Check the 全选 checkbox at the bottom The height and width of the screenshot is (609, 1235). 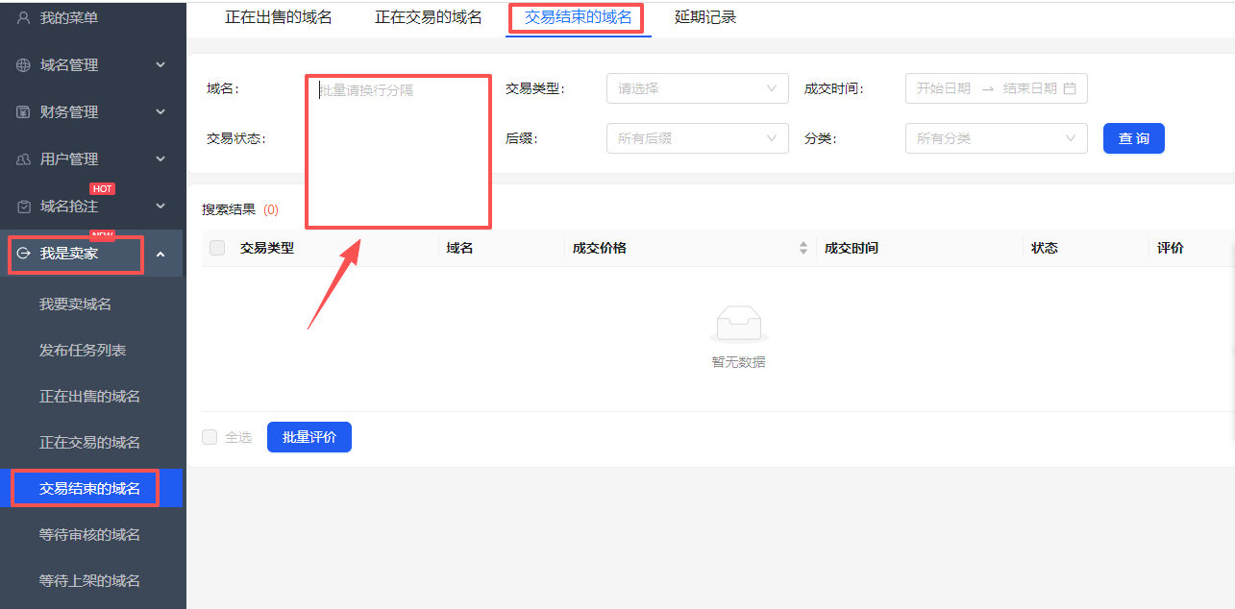(x=210, y=437)
